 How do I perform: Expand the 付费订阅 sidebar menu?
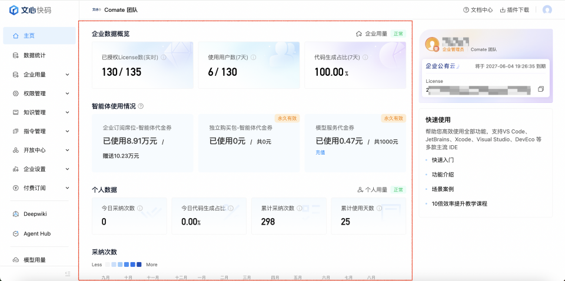point(39,188)
